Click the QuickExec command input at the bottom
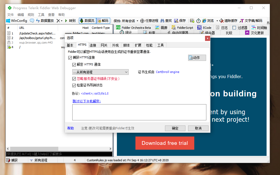 (59, 153)
